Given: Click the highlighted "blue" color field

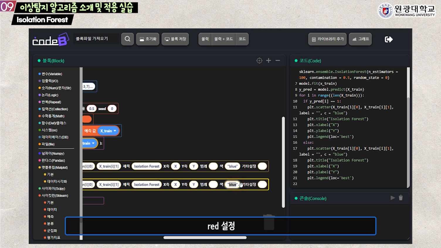Looking at the screenshot, I should (232, 185).
